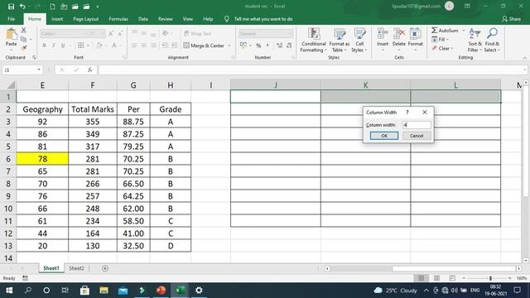This screenshot has height=298, width=530.
Task: Click the Decrease Decimal icon
Action: click(289, 46)
